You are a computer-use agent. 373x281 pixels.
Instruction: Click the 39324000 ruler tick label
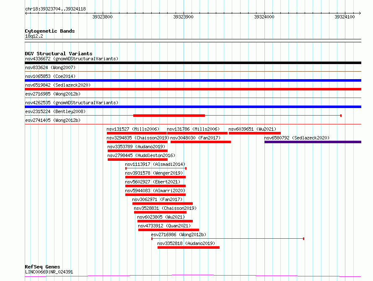264,17
